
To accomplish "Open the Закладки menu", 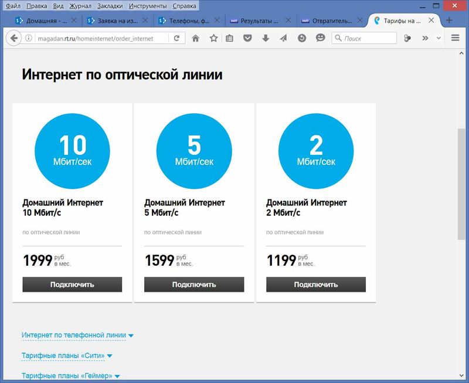I will click(x=110, y=6).
